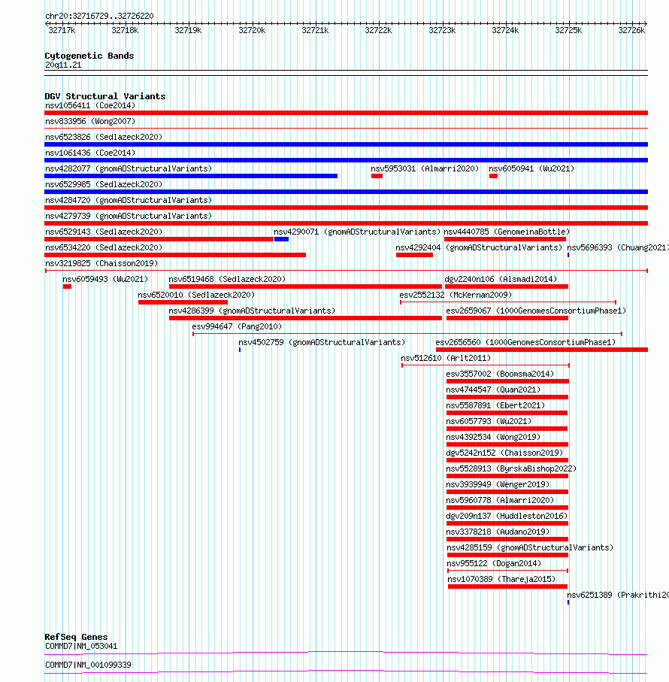This screenshot has height=682, width=669.
Task: Select the 20q11.21 cytogenetic band label
Action: pyautogui.click(x=63, y=65)
